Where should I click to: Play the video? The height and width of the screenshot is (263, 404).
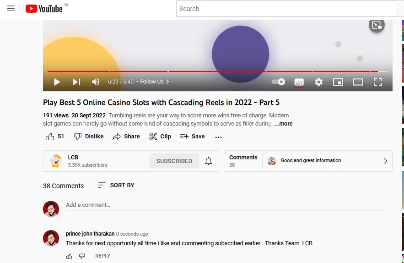pos(57,82)
